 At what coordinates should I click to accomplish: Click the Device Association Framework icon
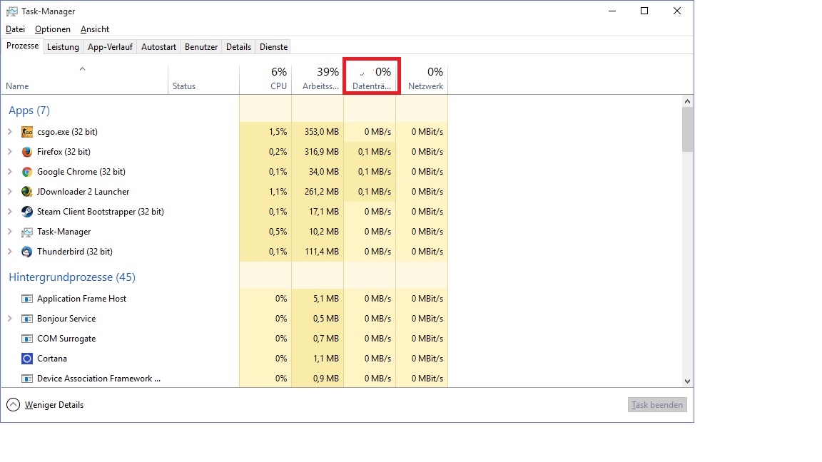pyautogui.click(x=26, y=378)
